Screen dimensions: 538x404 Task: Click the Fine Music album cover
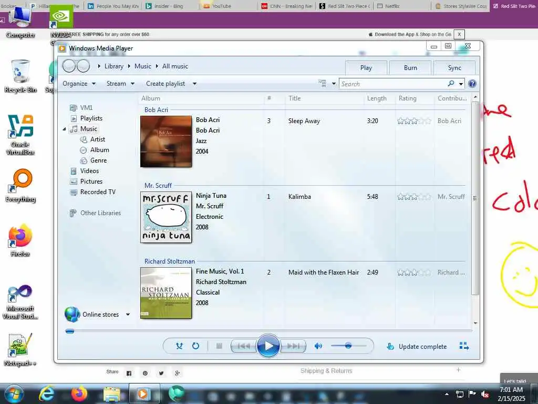click(166, 293)
